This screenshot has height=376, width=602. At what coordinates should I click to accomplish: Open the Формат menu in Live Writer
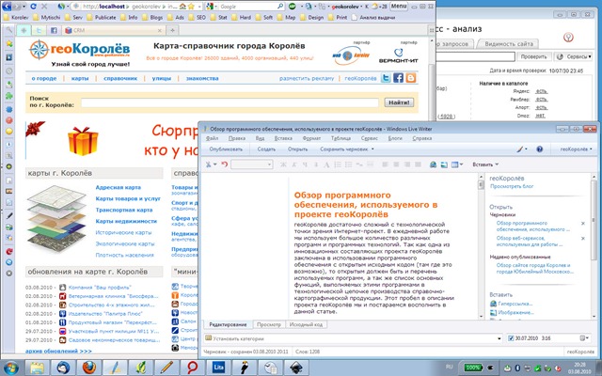pos(311,138)
